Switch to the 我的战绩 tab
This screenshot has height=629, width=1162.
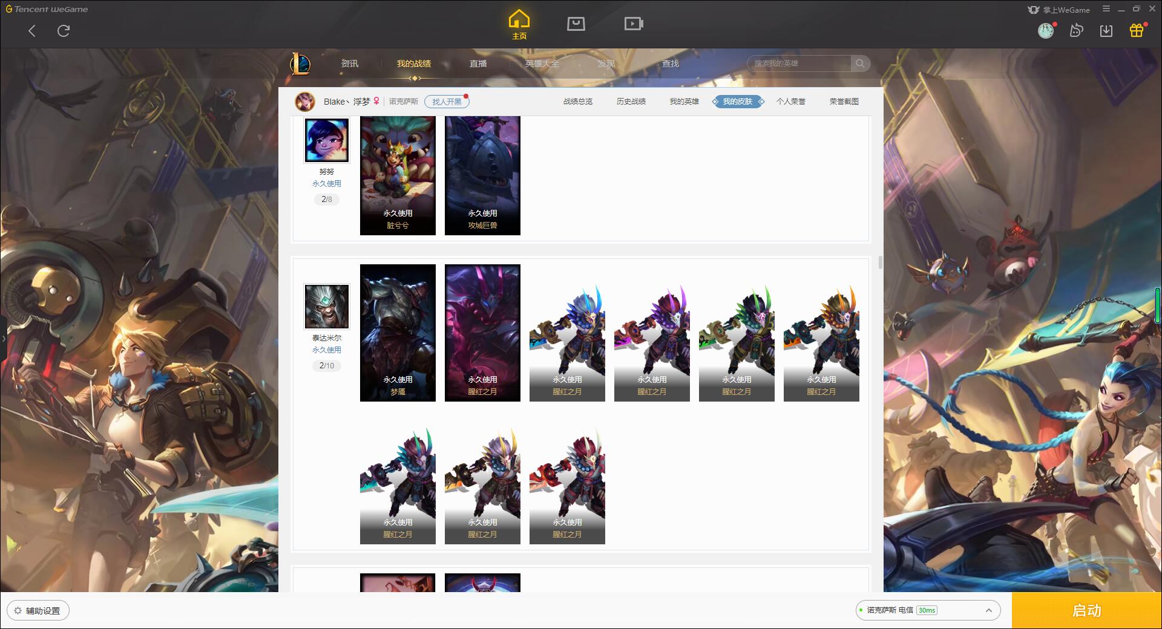pos(414,64)
